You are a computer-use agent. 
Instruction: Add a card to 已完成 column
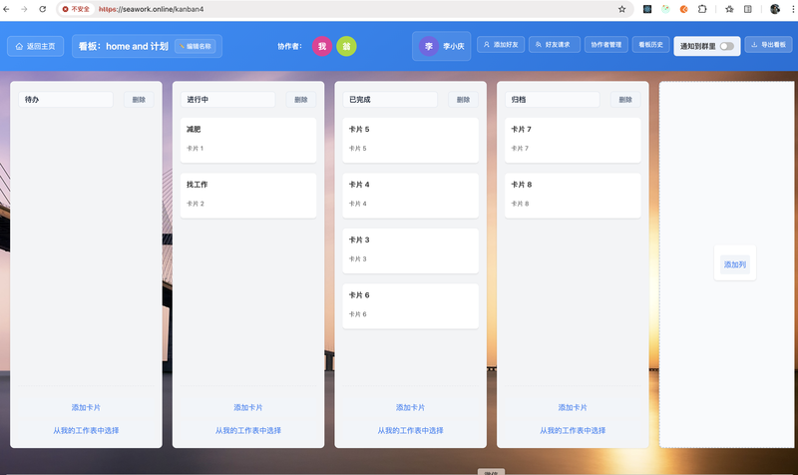click(411, 407)
